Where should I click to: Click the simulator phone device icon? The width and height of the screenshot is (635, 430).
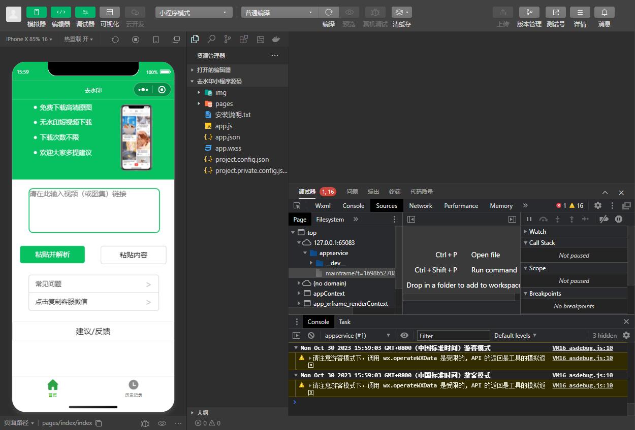[x=156, y=40]
